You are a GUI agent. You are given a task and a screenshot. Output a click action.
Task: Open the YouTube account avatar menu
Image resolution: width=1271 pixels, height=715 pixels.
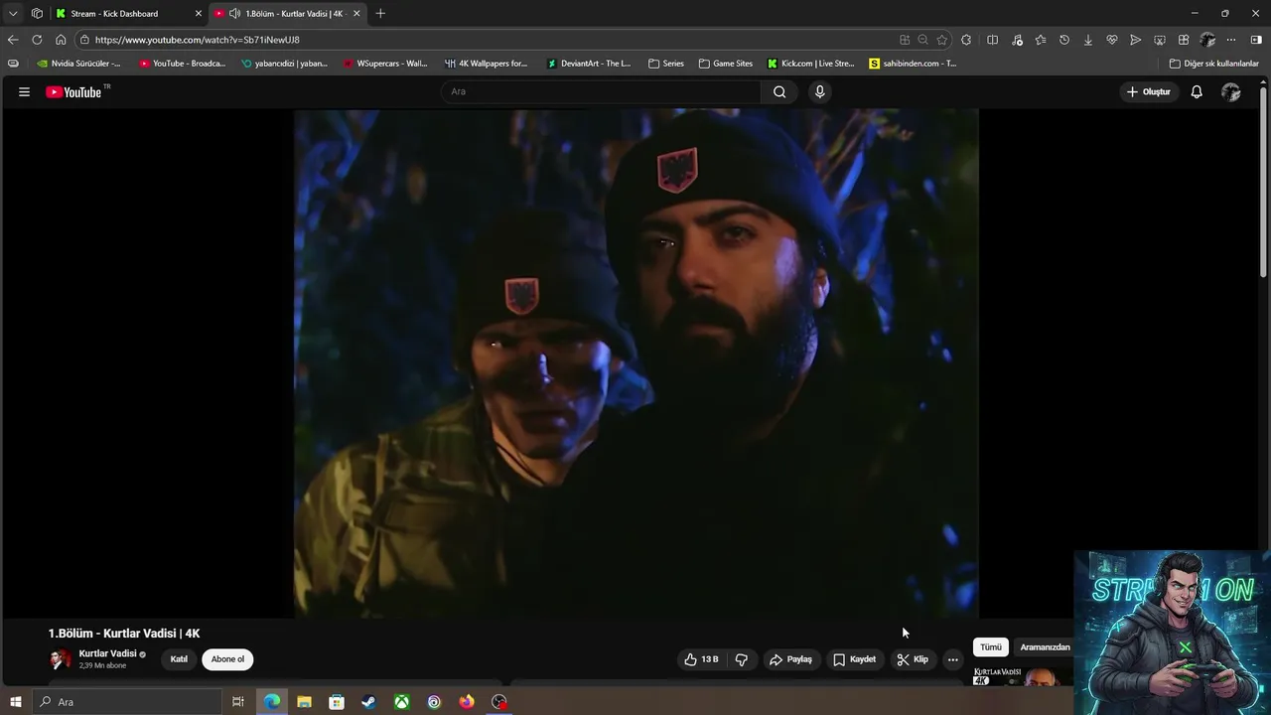point(1231,91)
